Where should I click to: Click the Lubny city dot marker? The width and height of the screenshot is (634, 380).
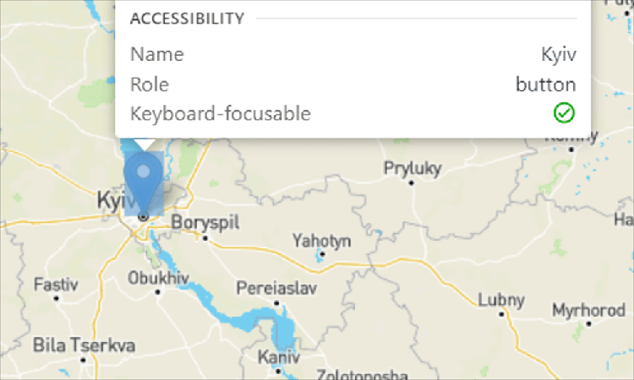(502, 313)
